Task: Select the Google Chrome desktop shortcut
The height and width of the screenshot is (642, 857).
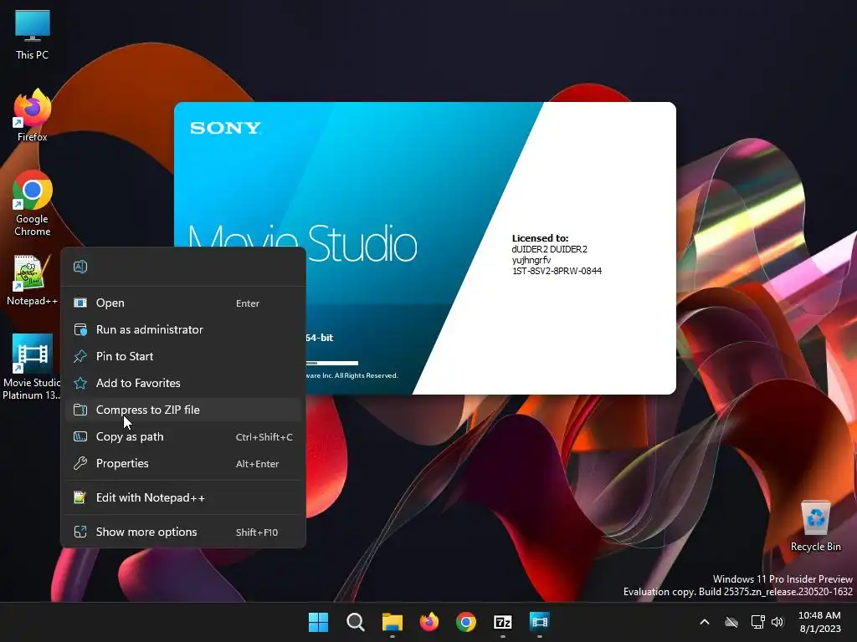Action: pos(33,203)
